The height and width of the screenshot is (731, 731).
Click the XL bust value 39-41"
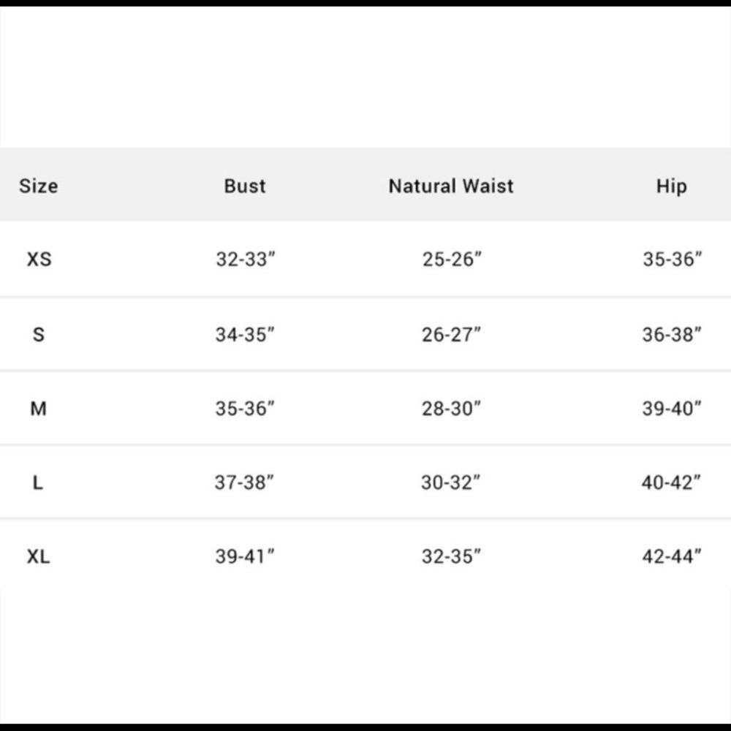[x=245, y=556]
